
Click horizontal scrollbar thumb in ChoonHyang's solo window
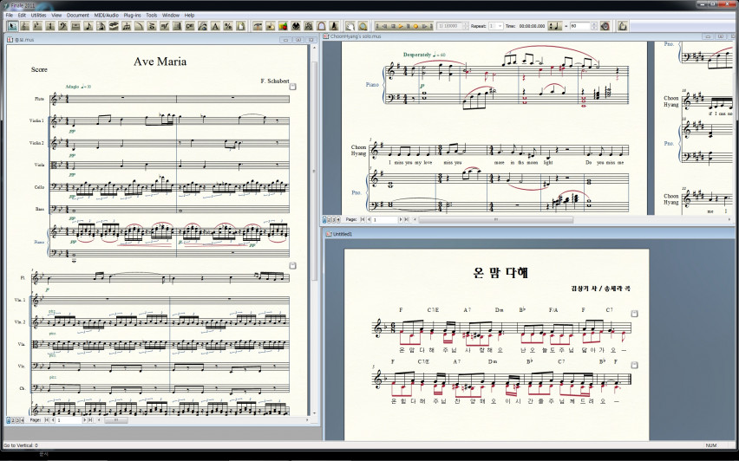tap(496, 219)
